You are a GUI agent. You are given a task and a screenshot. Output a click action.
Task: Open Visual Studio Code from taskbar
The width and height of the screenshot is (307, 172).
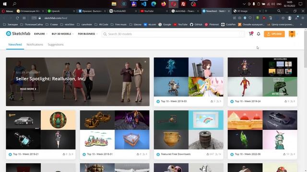[x=144, y=4]
